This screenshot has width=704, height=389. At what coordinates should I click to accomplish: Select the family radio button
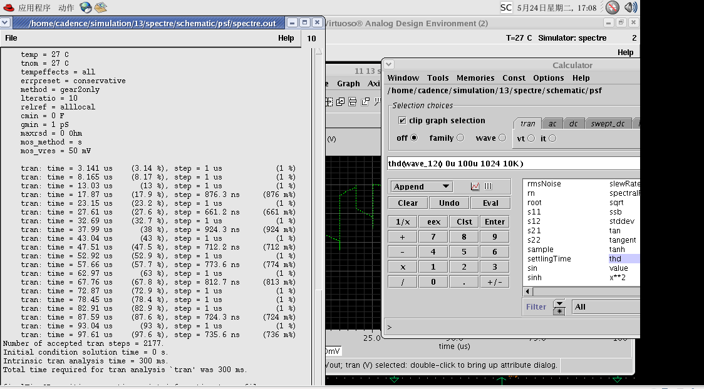tap(460, 138)
